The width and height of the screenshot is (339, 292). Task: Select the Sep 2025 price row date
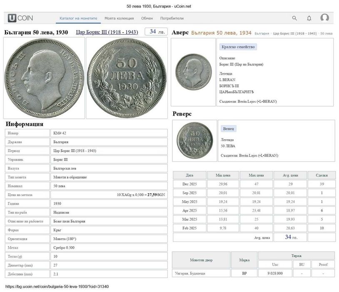189,193
